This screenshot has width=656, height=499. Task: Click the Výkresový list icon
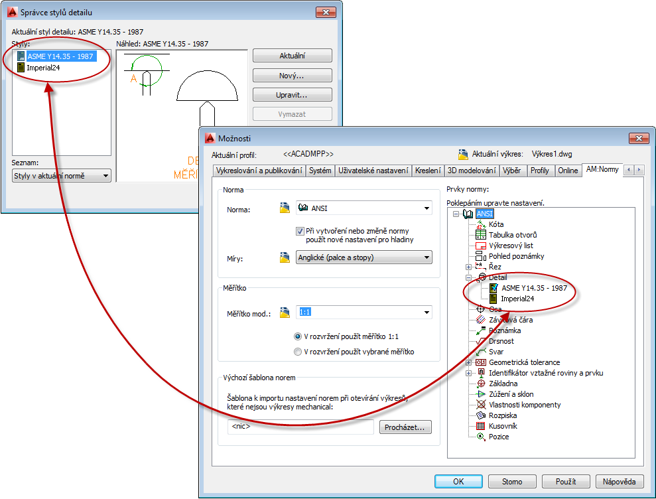click(x=481, y=246)
